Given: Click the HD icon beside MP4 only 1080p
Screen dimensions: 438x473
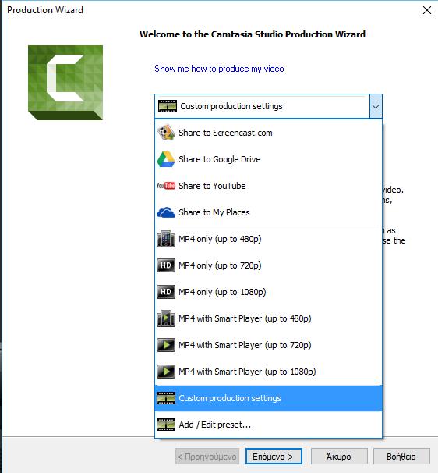Looking at the screenshot, I should point(166,292).
